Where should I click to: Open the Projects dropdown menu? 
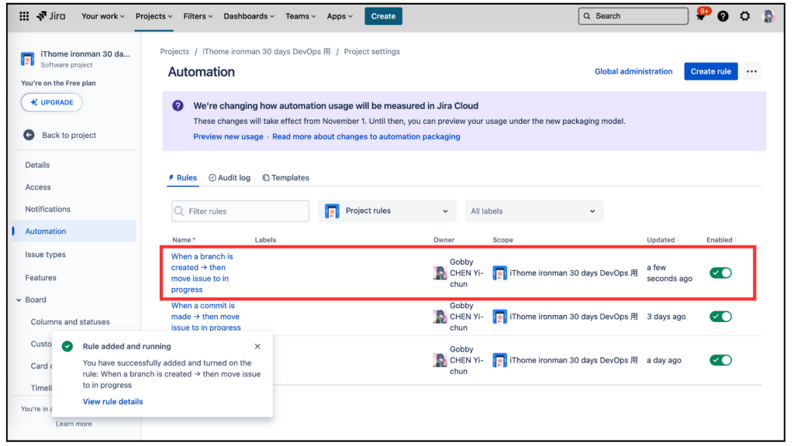[154, 16]
